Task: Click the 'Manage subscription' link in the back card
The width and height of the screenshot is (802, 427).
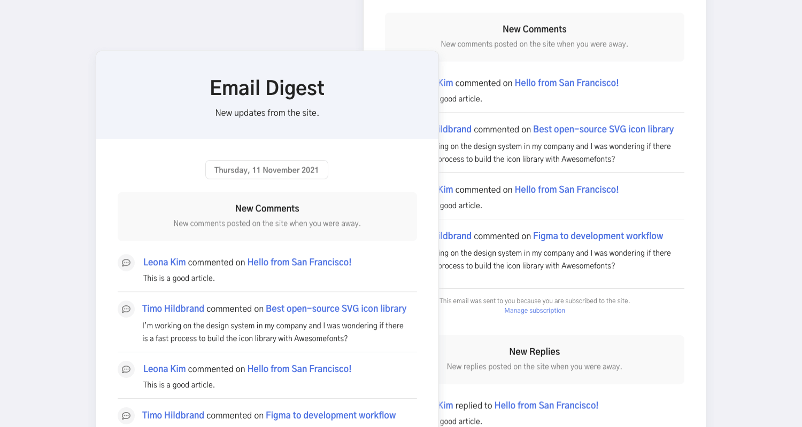Action: [x=535, y=311]
